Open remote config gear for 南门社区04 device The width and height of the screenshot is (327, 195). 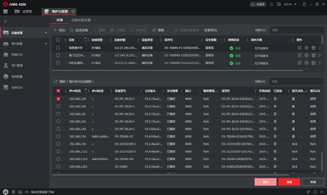[306, 55]
